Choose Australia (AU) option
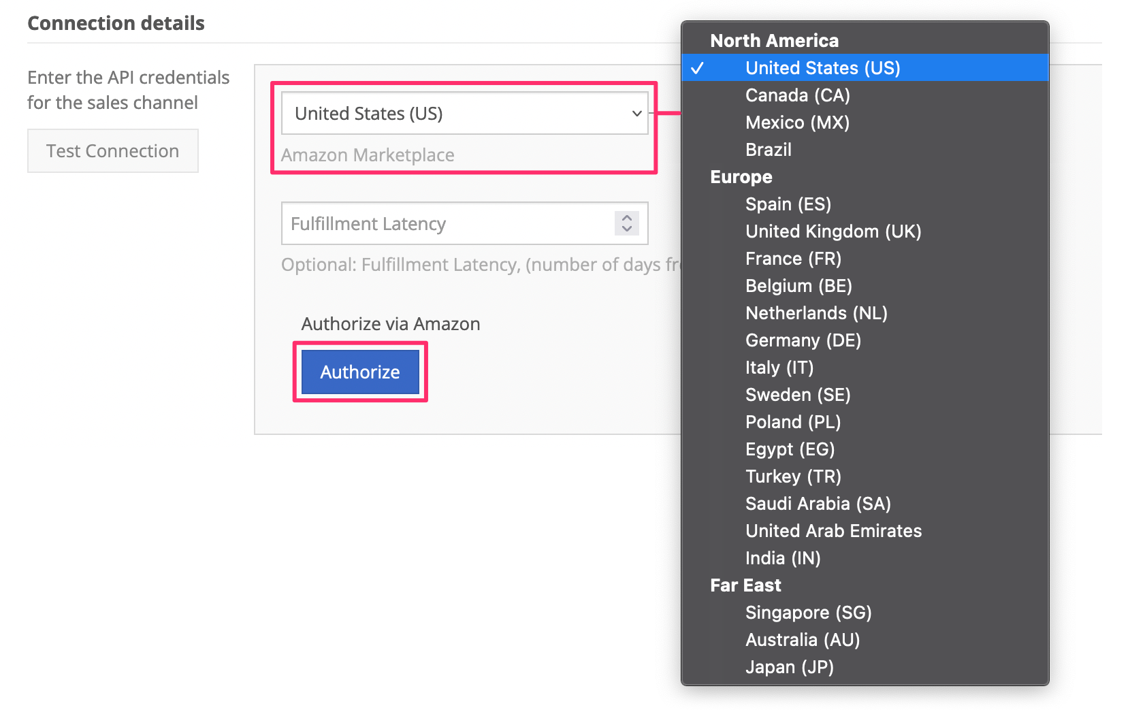 tap(865, 639)
